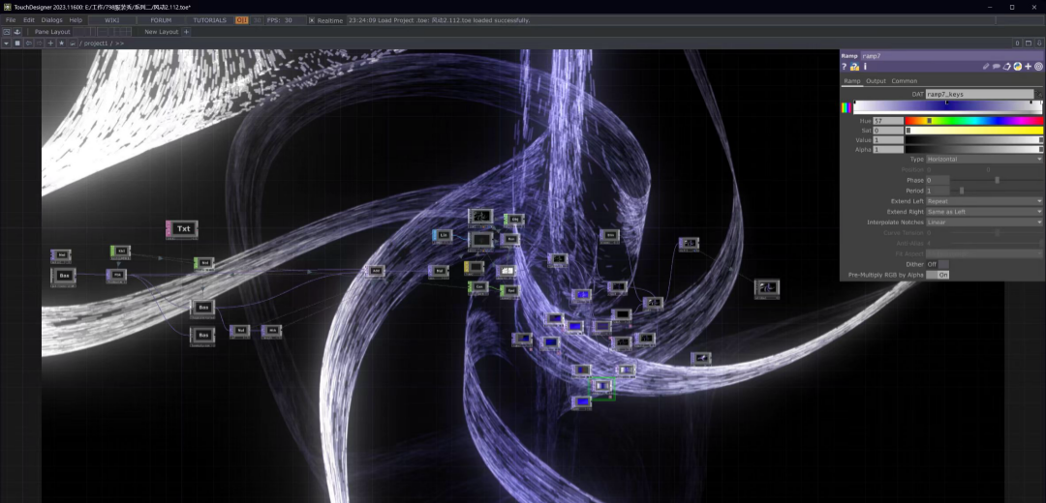Viewport: 1046px width, 503px height.
Task: Open the Dialogs menu
Action: coord(52,20)
